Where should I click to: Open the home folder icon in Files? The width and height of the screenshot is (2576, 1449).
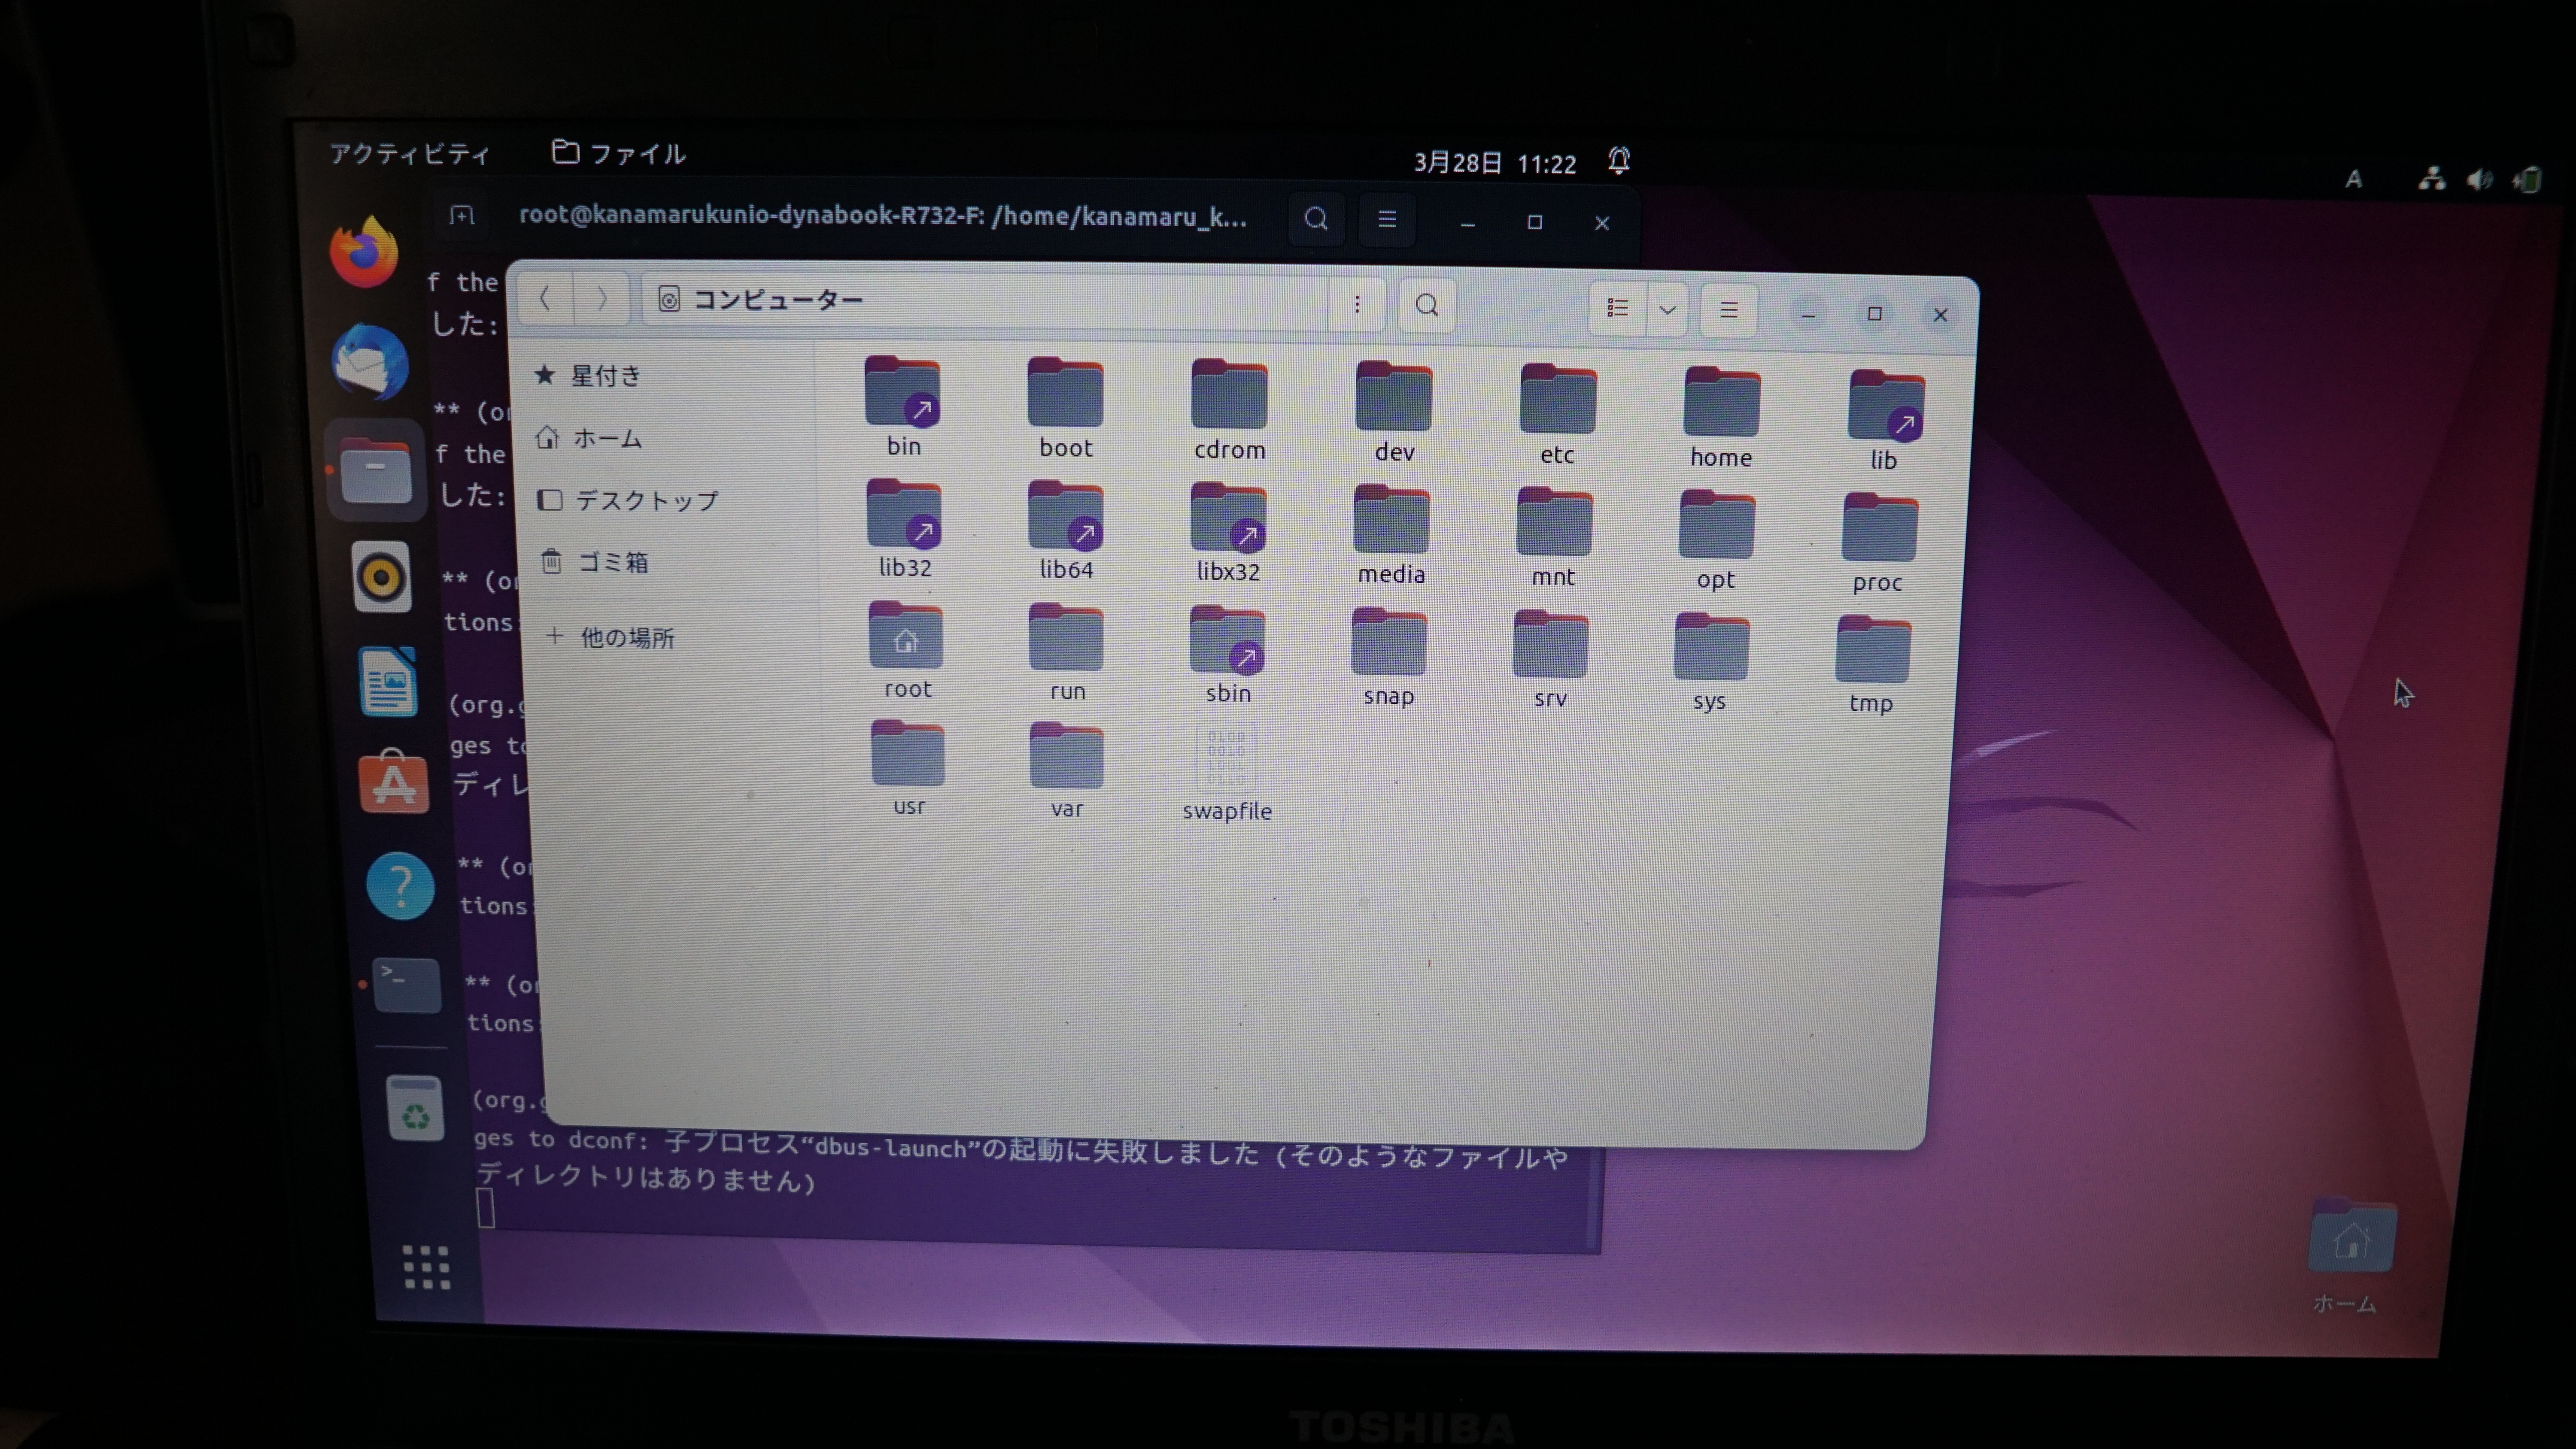(1721, 418)
